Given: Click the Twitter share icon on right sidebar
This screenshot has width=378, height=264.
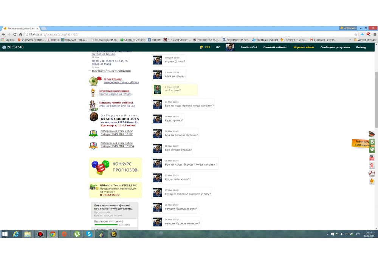Looking at the screenshot, I should 372,150.
